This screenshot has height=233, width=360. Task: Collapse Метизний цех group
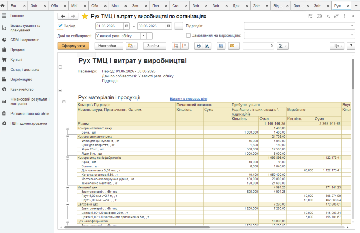tap(67, 187)
